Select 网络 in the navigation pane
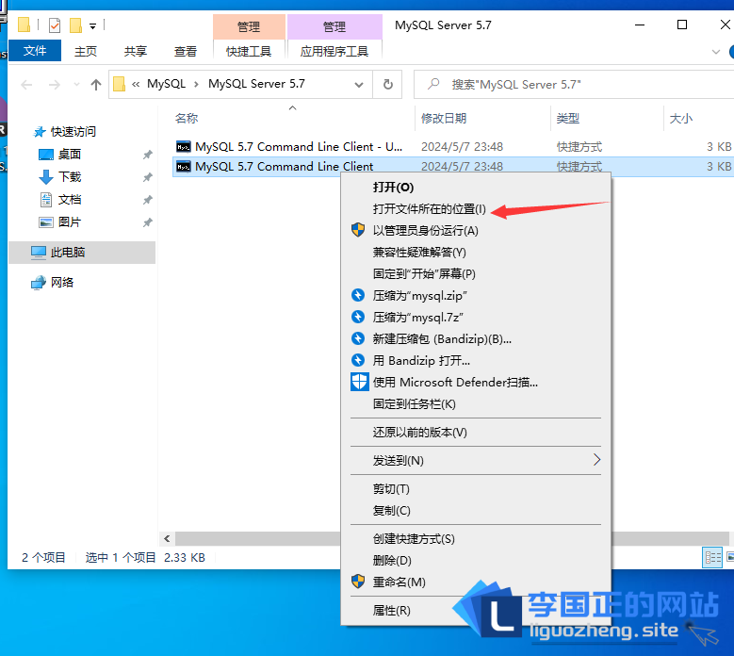The image size is (734, 656). pyautogui.click(x=62, y=283)
